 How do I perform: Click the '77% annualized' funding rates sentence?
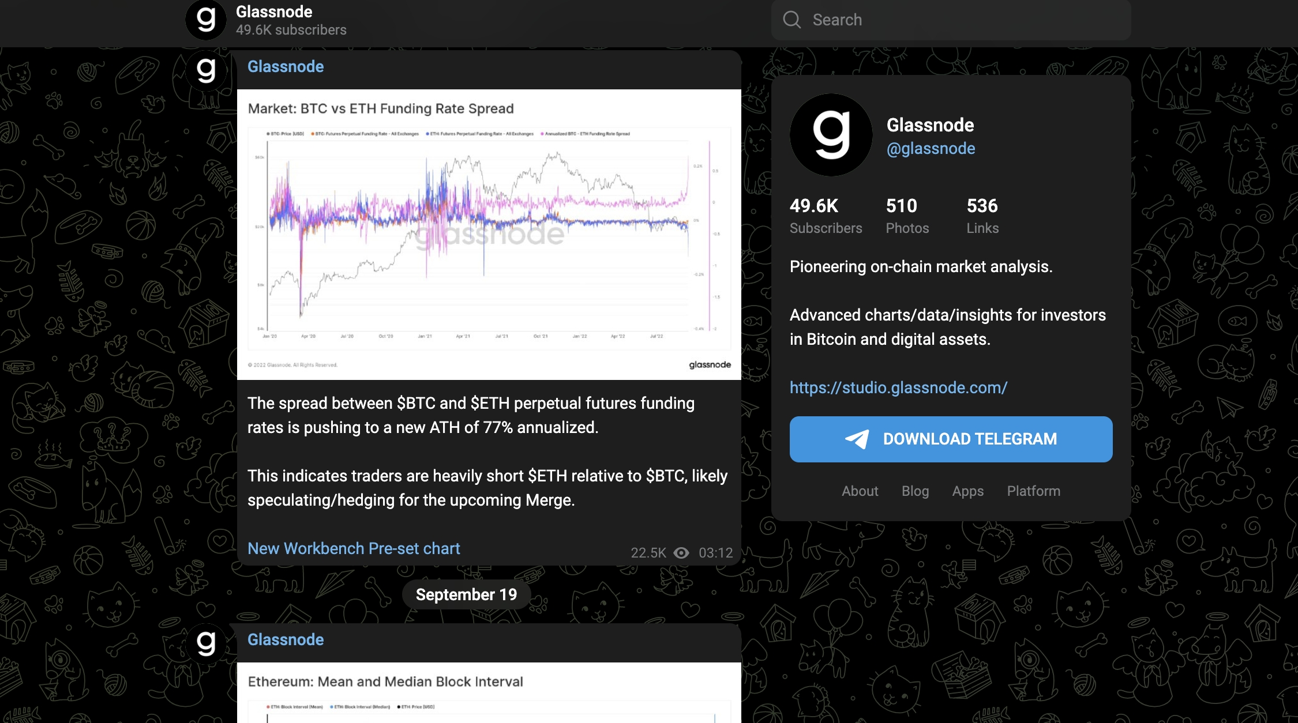471,415
